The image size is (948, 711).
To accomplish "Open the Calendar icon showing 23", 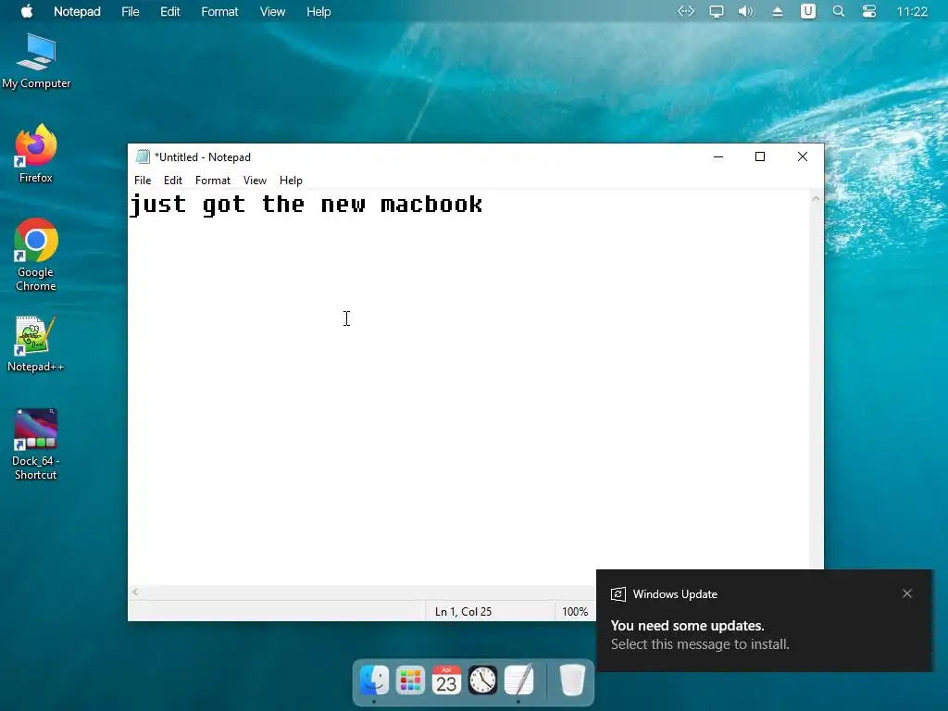I will (x=446, y=680).
